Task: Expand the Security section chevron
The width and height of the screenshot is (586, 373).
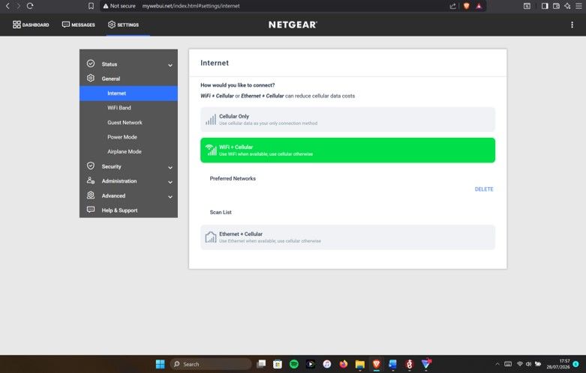Action: tap(170, 168)
